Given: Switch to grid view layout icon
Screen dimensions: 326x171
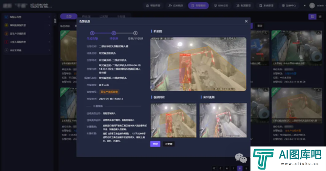Looking at the screenshot, I should coord(312,16).
